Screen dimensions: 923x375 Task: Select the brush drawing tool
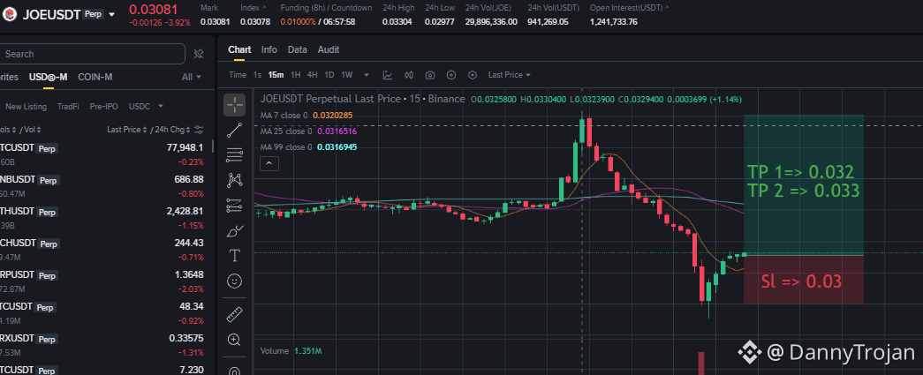(235, 231)
